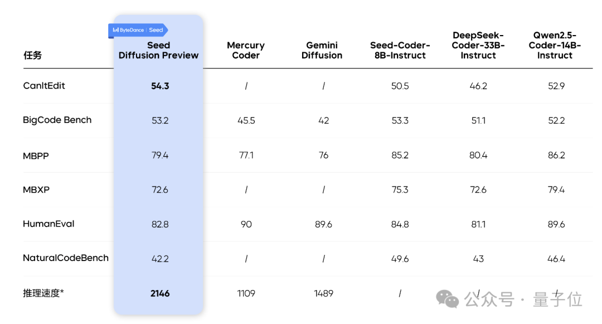Select Seed Diffusion's 54.3 CanItEdit score

(x=160, y=86)
